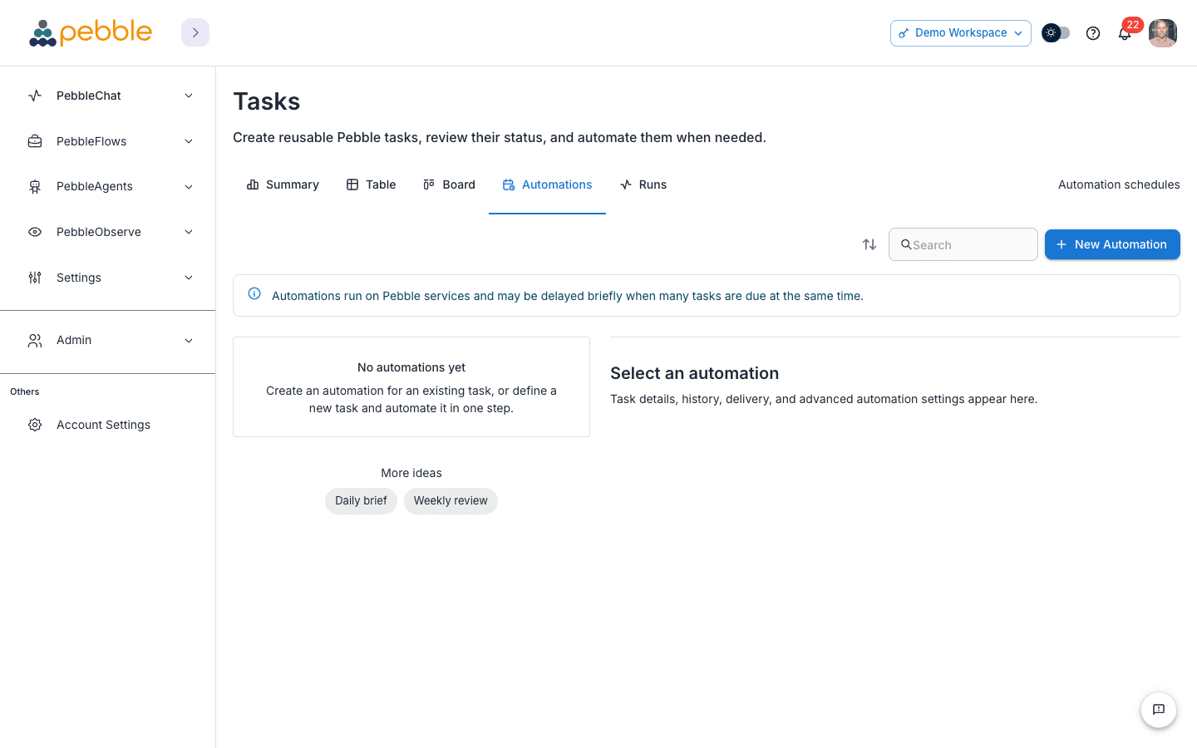
Task: Expand the Settings menu chevron
Action: (x=189, y=278)
